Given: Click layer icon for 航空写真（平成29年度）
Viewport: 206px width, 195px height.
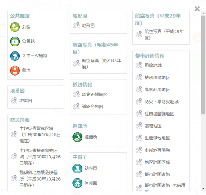Looking at the screenshot, I should tap(139, 34).
